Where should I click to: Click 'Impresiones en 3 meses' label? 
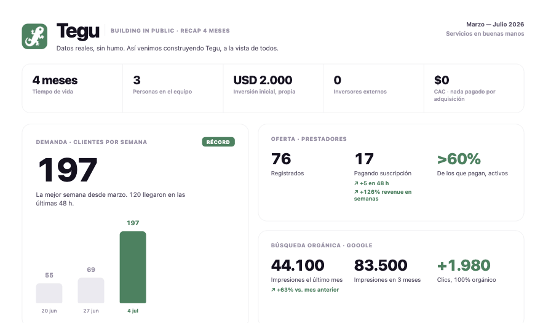click(x=387, y=280)
